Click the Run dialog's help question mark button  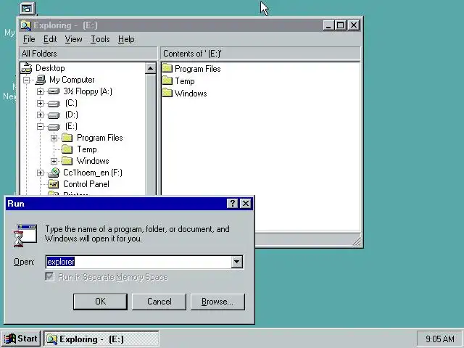pyautogui.click(x=232, y=204)
